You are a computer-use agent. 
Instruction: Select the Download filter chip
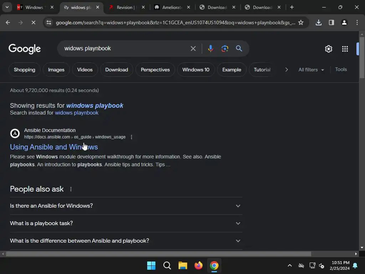coord(117,70)
